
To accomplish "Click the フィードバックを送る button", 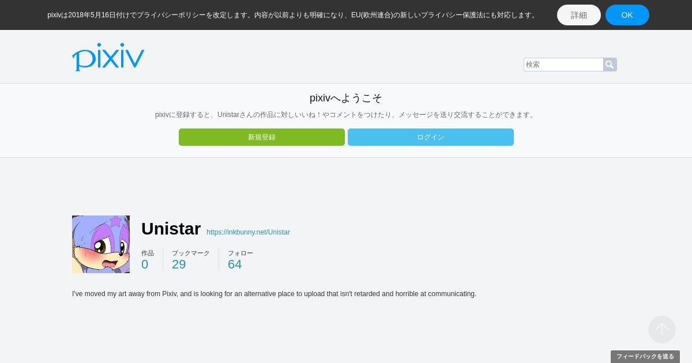I will coord(645,357).
